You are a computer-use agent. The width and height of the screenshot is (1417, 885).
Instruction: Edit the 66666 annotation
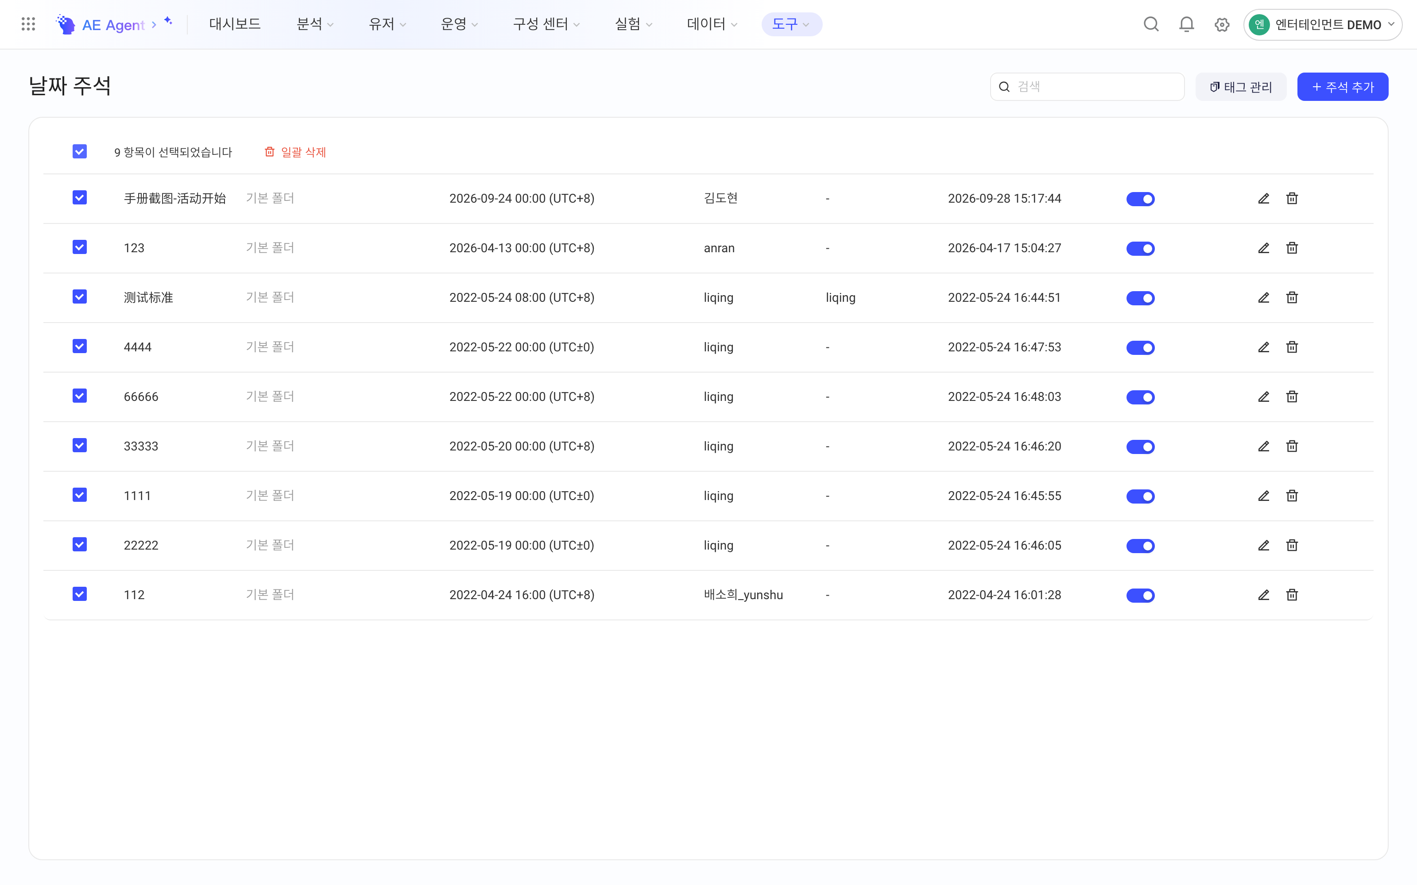point(1264,397)
